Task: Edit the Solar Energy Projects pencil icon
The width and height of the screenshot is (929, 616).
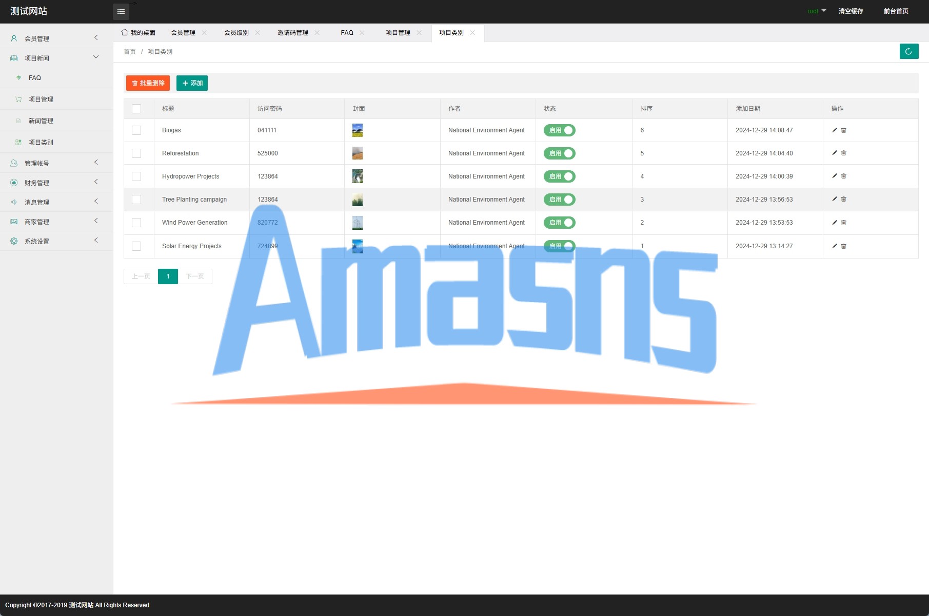Action: (834, 246)
